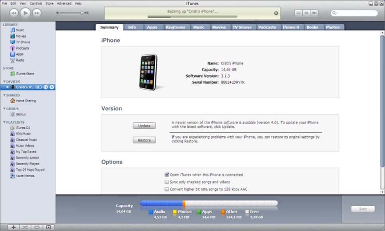
Task: Switch to grid view
Action: point(306,13)
